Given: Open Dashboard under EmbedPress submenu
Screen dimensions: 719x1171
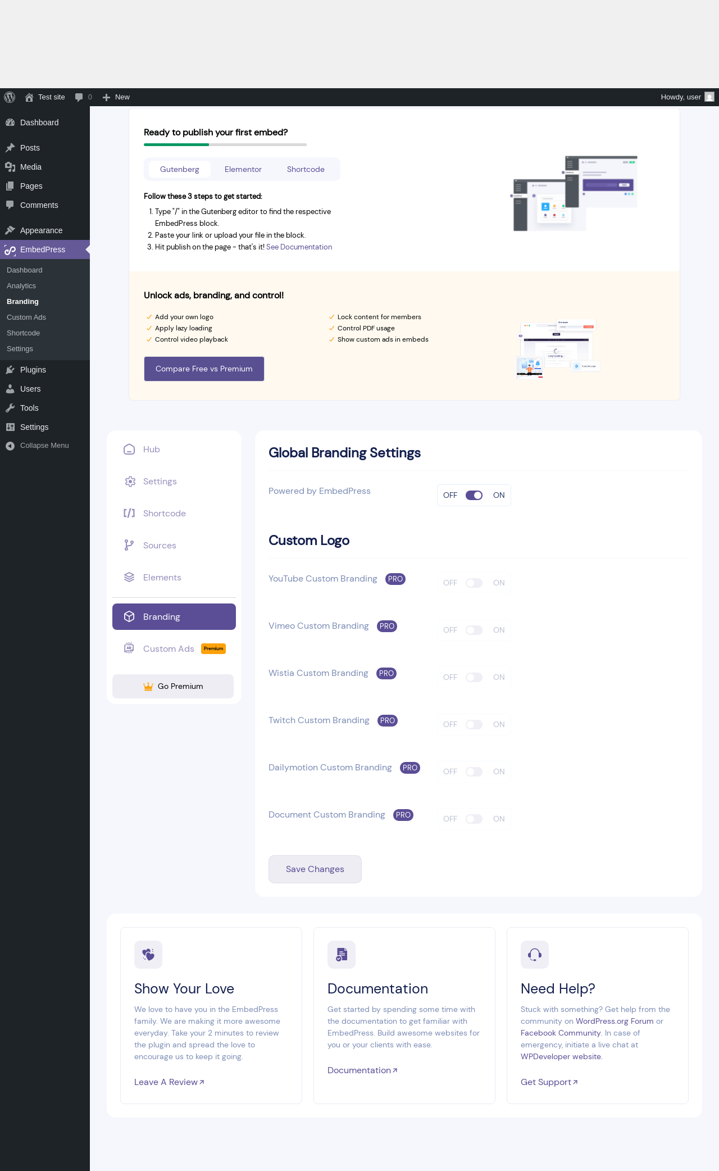Looking at the screenshot, I should [25, 270].
